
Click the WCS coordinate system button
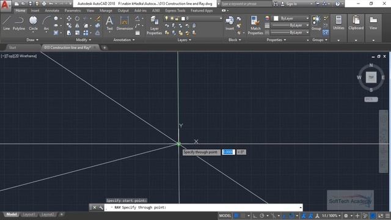point(371,99)
